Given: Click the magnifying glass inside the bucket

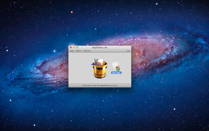Looking at the screenshot, I should click(x=99, y=63).
